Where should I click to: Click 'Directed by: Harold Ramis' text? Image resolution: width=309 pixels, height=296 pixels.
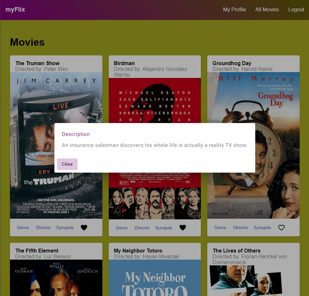point(242,69)
